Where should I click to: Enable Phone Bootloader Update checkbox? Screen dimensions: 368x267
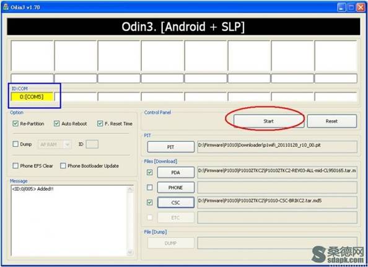pyautogui.click(x=63, y=165)
